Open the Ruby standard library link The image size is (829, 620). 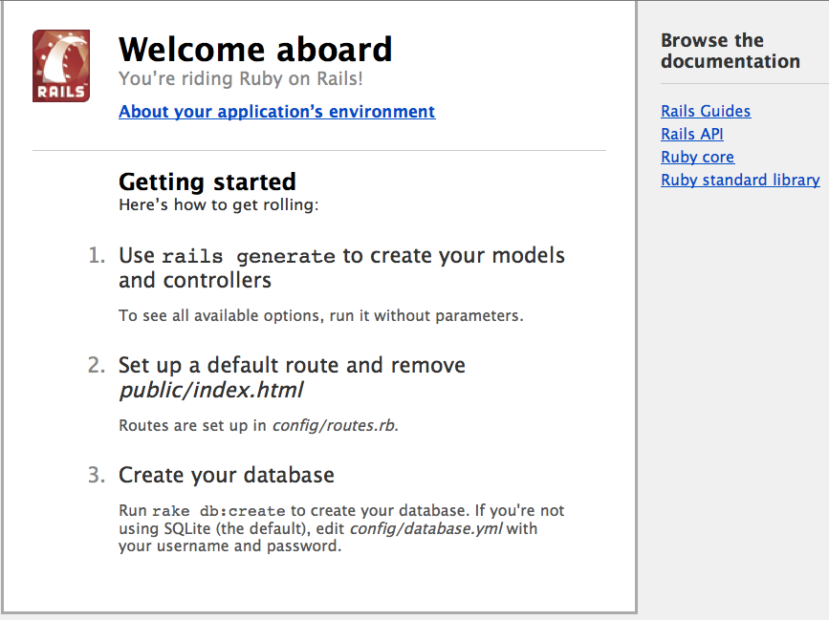[740, 180]
